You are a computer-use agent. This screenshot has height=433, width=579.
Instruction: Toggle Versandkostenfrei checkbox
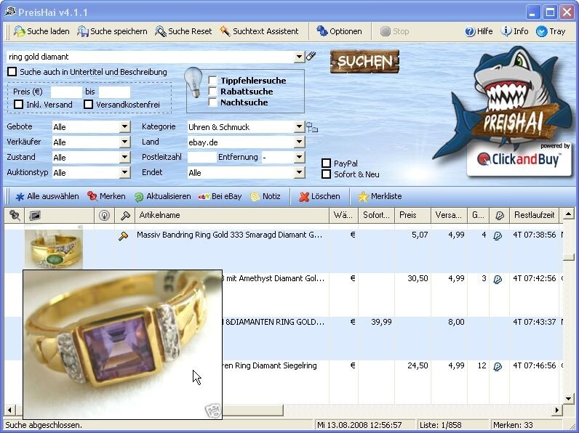tap(88, 105)
